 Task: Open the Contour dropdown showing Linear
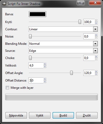click(63, 29)
